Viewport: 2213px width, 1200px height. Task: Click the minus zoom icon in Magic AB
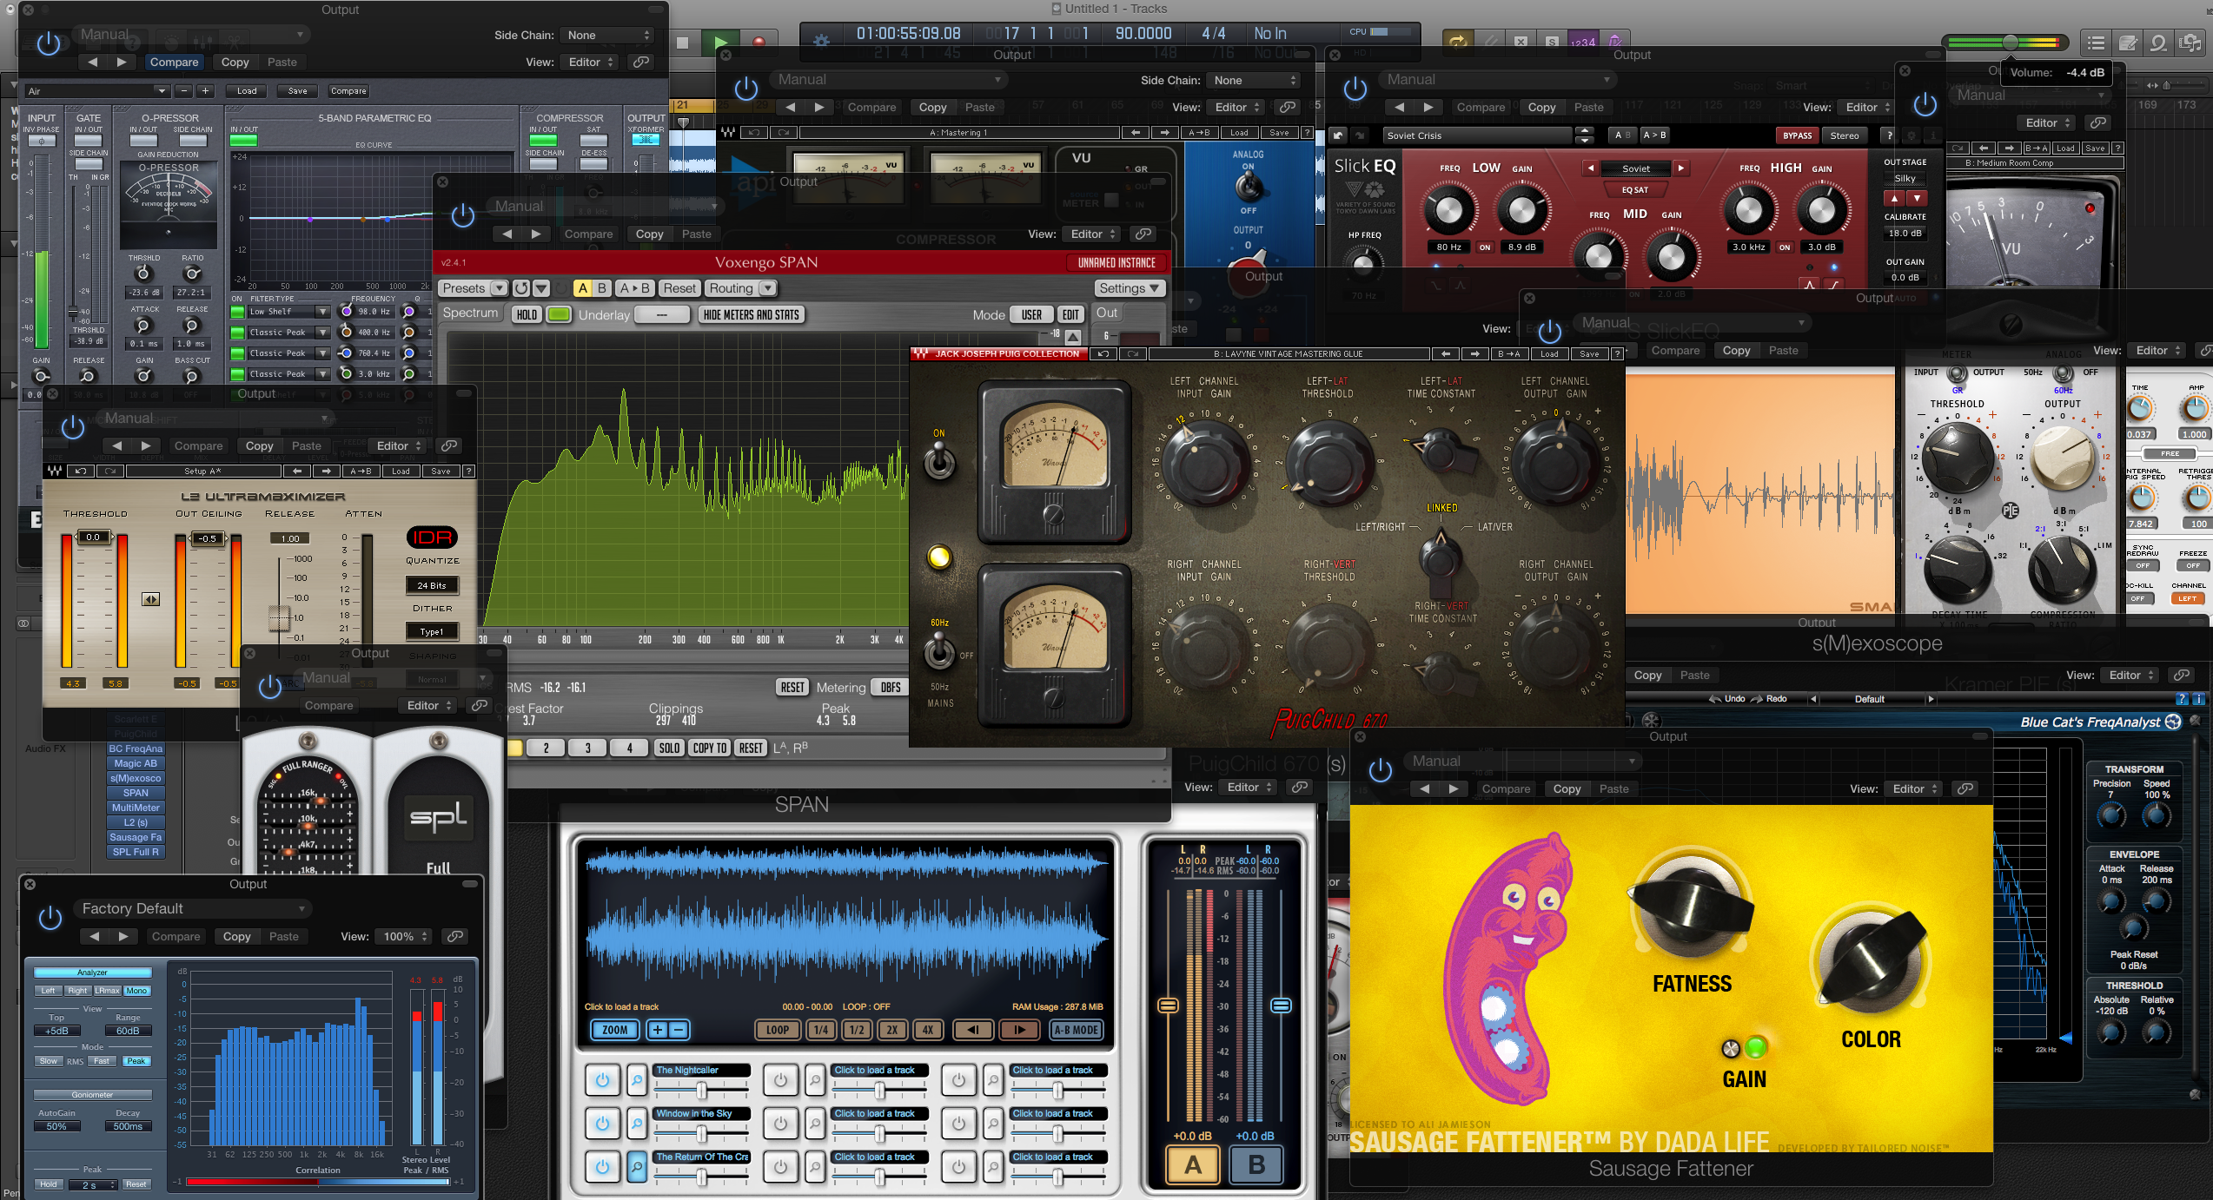click(x=679, y=1030)
